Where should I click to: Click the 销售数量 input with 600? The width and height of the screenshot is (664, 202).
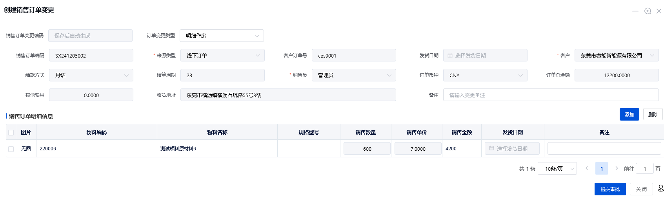tap(367, 148)
